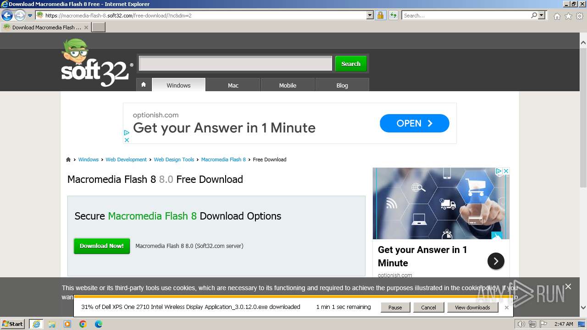Refresh the page using the refresh icon
The image size is (587, 330).
click(x=393, y=15)
